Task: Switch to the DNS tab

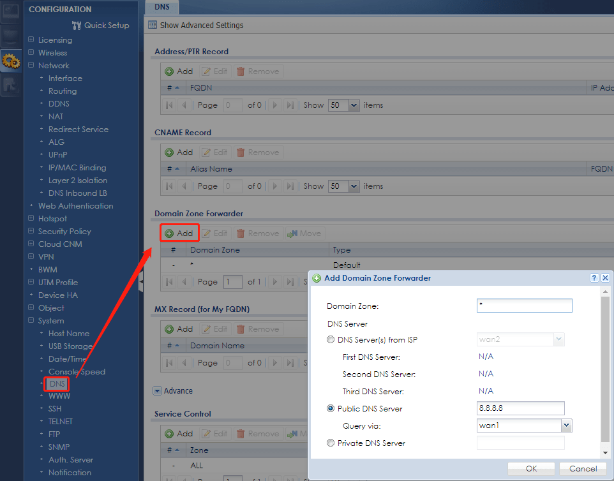Action: [x=162, y=7]
